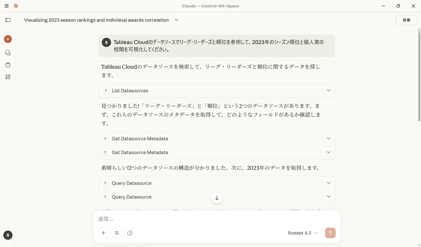Open the hamburger menu

click(6, 6)
